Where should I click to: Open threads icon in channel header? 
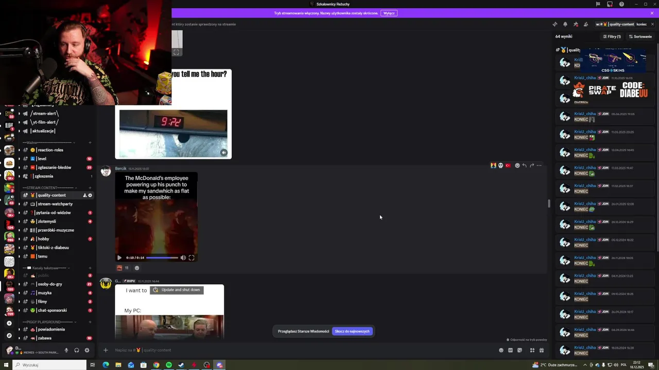(554, 24)
